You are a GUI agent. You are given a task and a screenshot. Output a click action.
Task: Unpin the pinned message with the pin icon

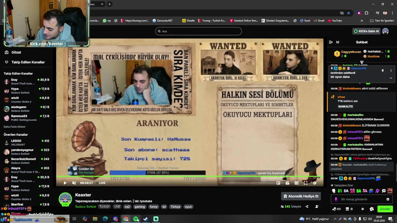(x=383, y=71)
